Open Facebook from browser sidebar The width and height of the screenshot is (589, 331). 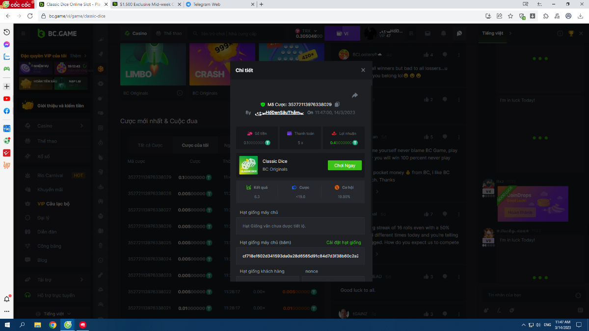[x=7, y=111]
